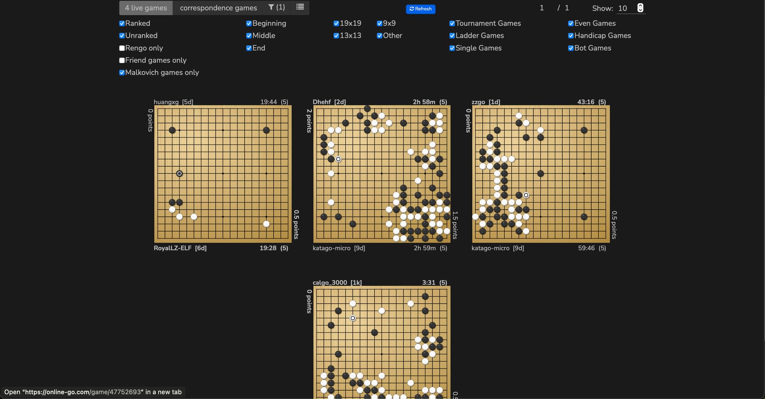Viewport: 765px width, 399px height.
Task: Uncheck the Ranked checkbox
Action: pos(122,24)
